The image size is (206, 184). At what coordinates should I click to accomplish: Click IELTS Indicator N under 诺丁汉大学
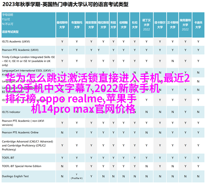tap(147, 112)
